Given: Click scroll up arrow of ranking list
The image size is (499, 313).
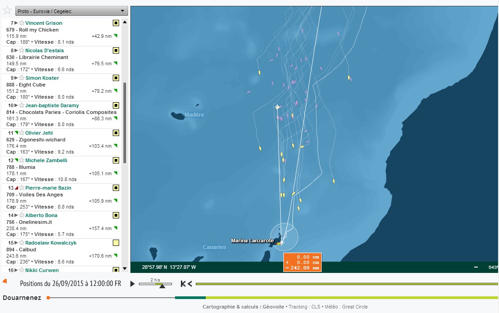Looking at the screenshot, I should click(x=125, y=22).
